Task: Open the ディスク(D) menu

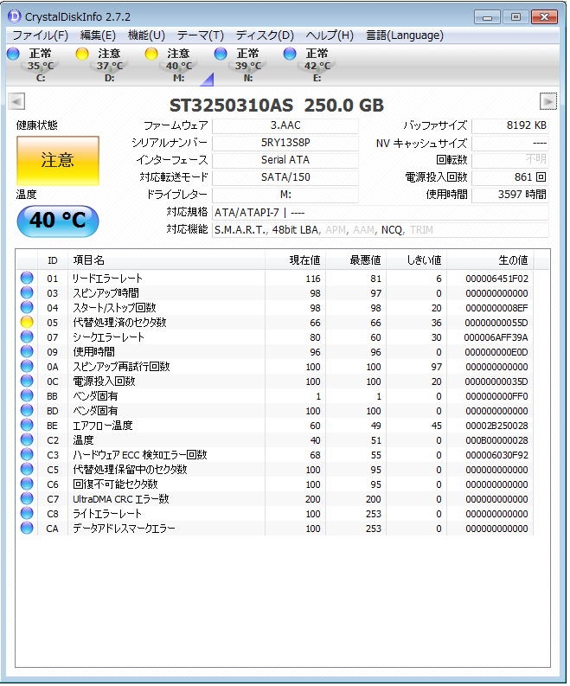Action: 265,35
